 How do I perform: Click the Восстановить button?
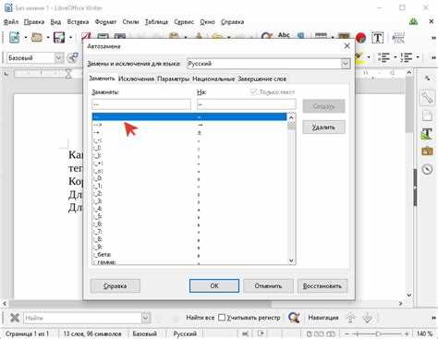322,286
